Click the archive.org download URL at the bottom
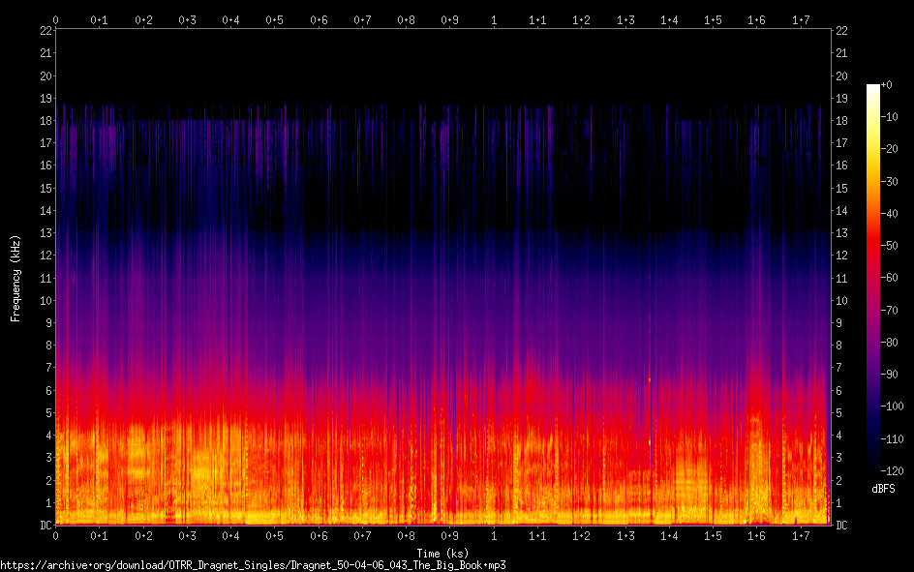 tap(253, 564)
